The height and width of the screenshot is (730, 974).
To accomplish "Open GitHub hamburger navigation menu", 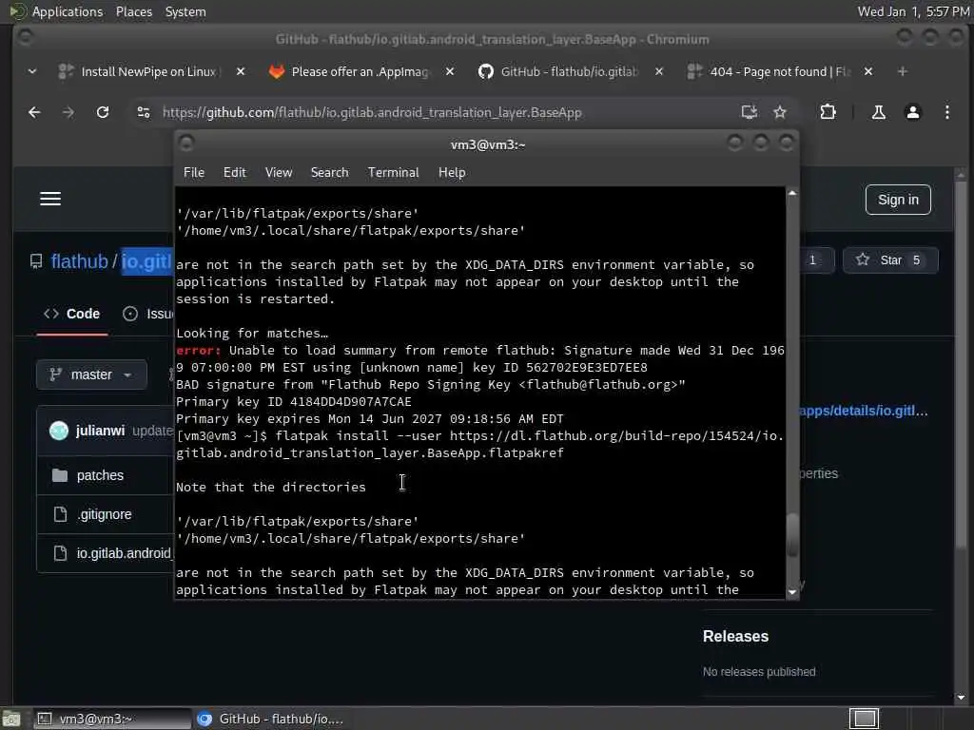I will click(x=50, y=199).
